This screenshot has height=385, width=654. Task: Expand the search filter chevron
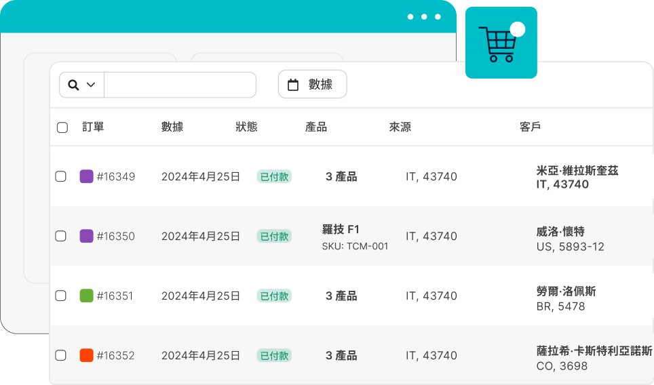click(x=91, y=85)
